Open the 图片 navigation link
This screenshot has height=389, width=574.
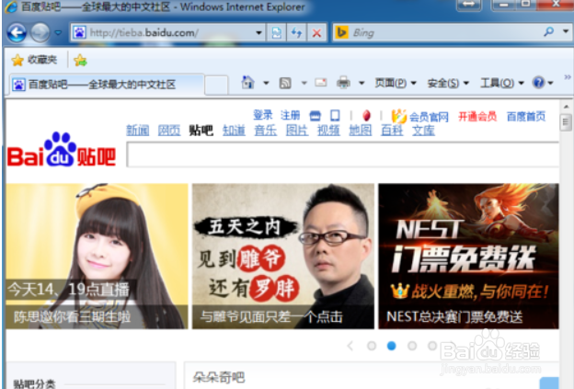coord(297,131)
